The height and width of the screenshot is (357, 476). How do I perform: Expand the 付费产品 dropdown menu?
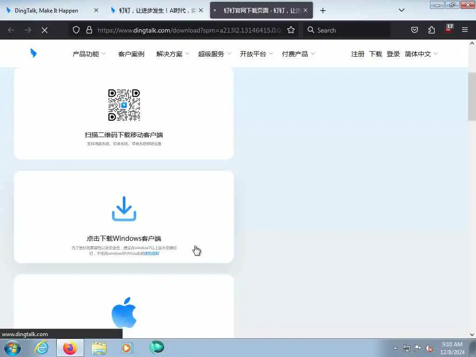tap(298, 54)
